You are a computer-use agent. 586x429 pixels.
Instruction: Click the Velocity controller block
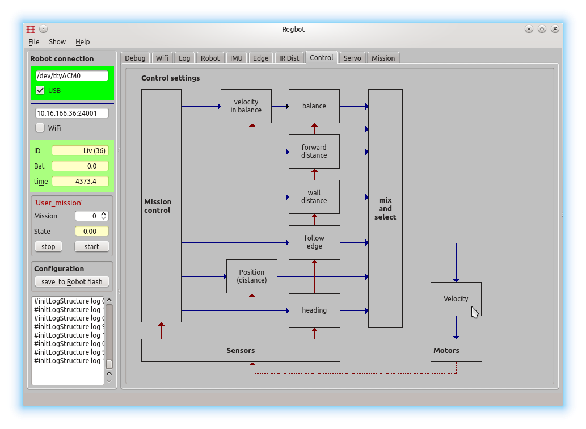pyautogui.click(x=456, y=299)
